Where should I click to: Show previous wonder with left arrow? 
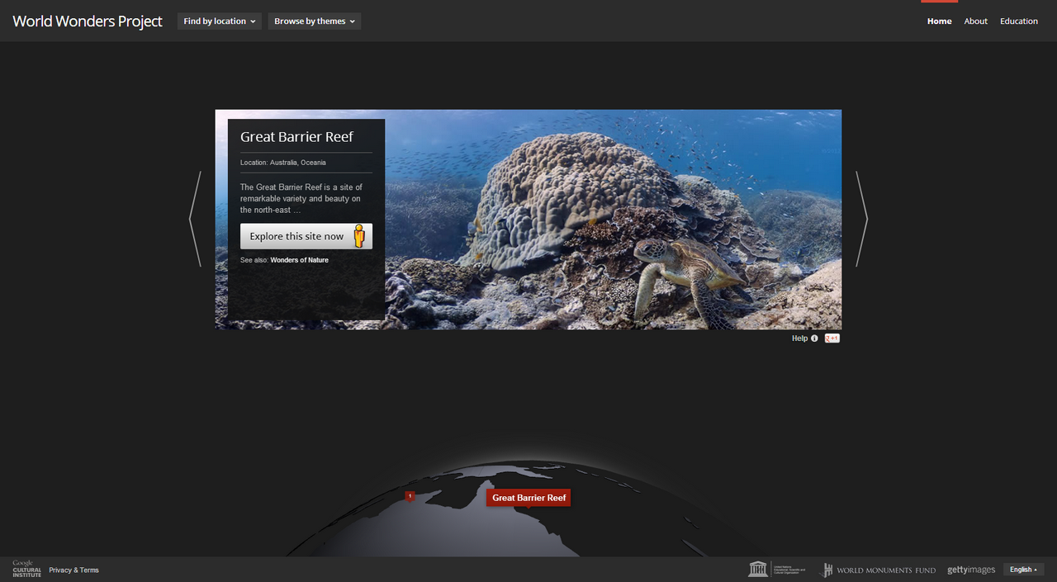click(x=196, y=219)
